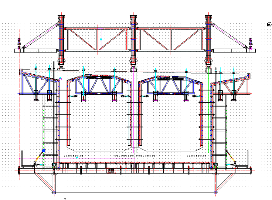Select the left orange diagonal strut
The image size is (272, 200).
click(x=37, y=157)
